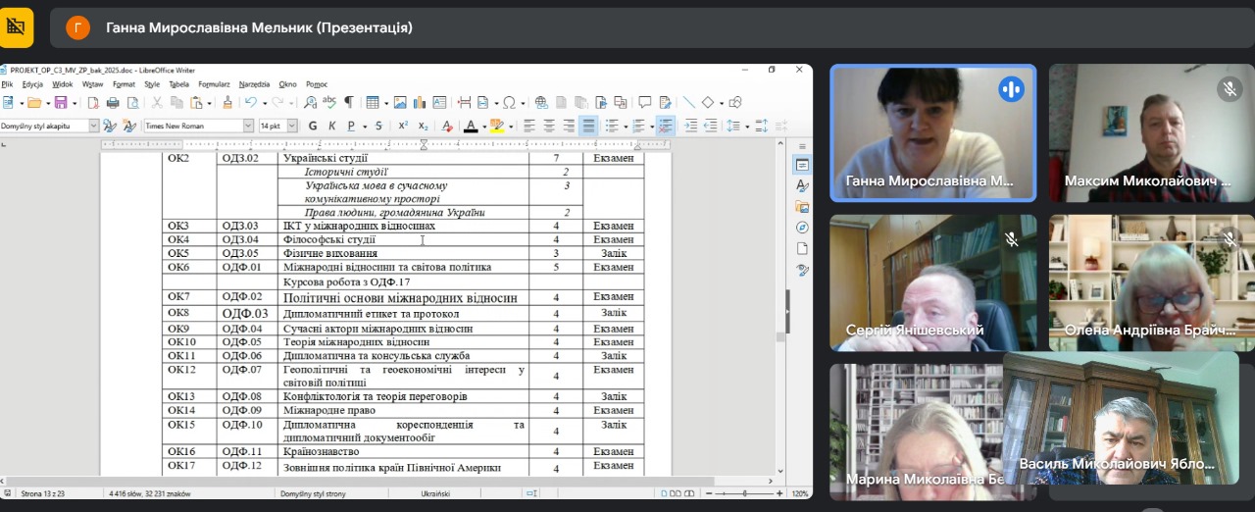Toggle Bold (G) formatting

tap(313, 126)
